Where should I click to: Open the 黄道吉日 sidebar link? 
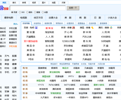pos(13,43)
